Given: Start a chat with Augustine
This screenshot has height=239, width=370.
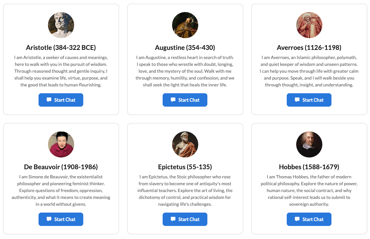Looking at the screenshot, I should (185, 100).
